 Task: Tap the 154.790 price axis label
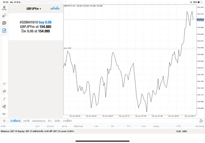[x=200, y=75]
